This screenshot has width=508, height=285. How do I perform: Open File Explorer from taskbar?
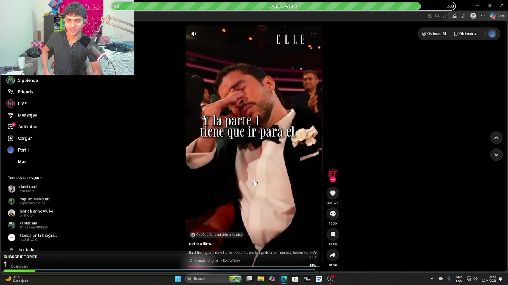point(260,279)
